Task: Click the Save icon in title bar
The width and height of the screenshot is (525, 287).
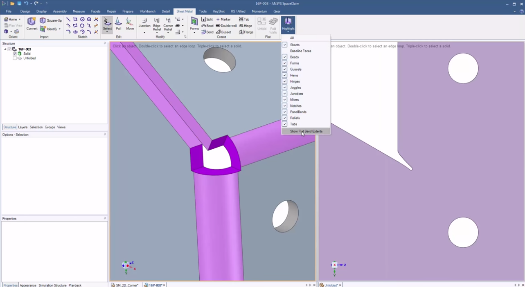Action: [x=19, y=3]
